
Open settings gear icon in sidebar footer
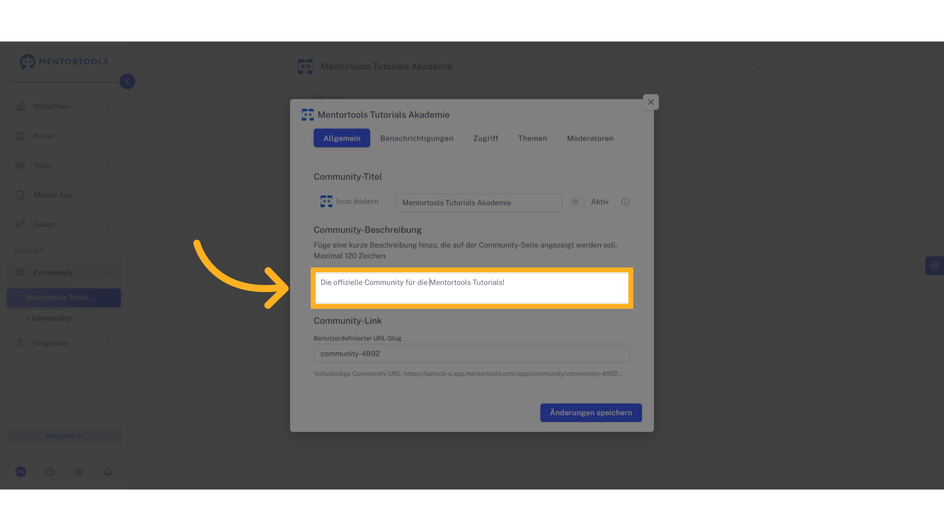tap(79, 472)
